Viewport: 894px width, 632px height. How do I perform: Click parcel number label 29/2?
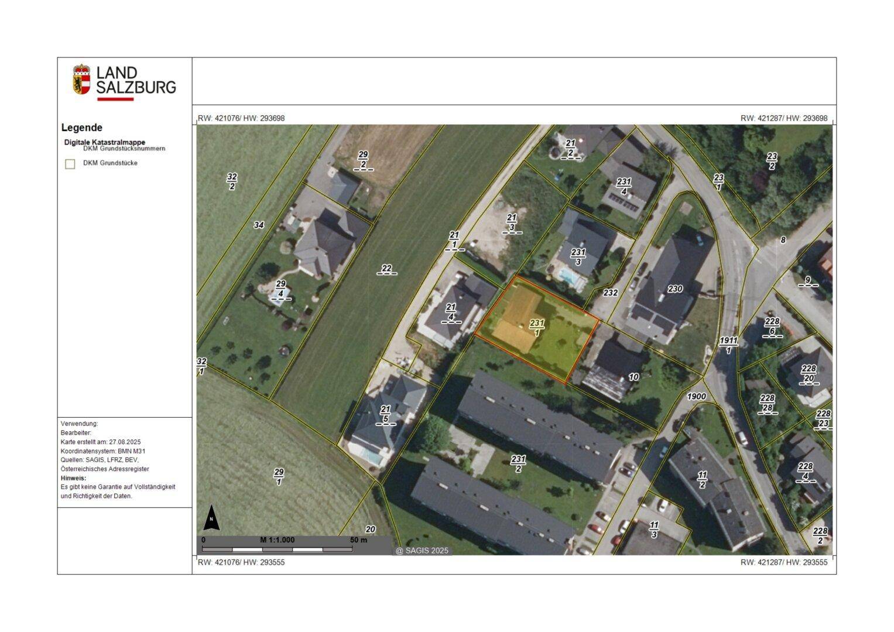tap(363, 160)
